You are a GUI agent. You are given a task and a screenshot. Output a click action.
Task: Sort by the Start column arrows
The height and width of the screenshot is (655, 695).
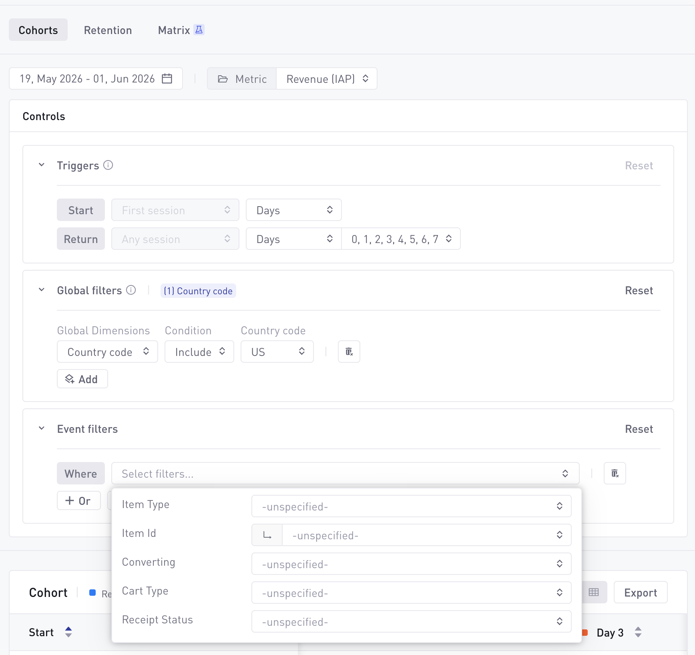(x=68, y=632)
